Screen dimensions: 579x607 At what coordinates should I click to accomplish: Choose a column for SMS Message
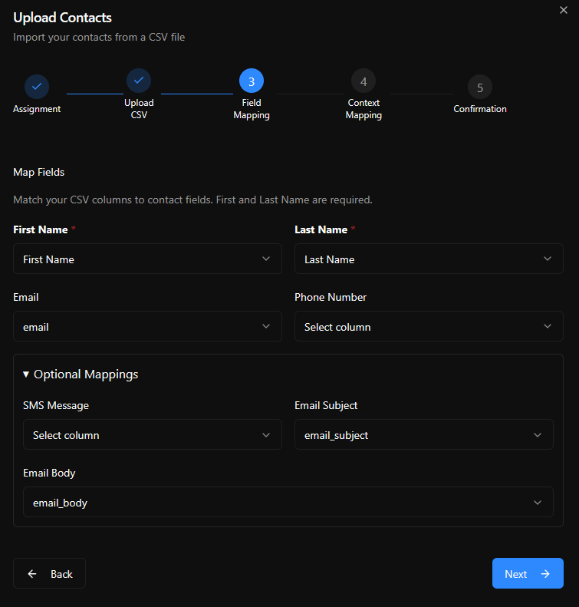[x=152, y=435]
